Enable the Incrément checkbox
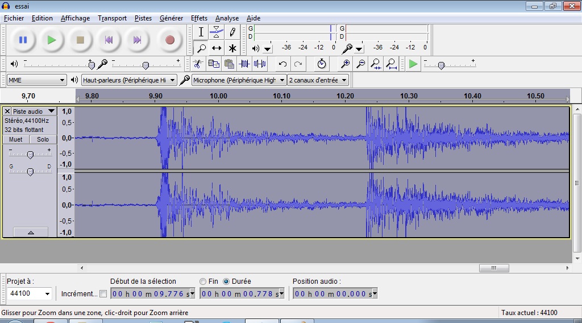 103,293
